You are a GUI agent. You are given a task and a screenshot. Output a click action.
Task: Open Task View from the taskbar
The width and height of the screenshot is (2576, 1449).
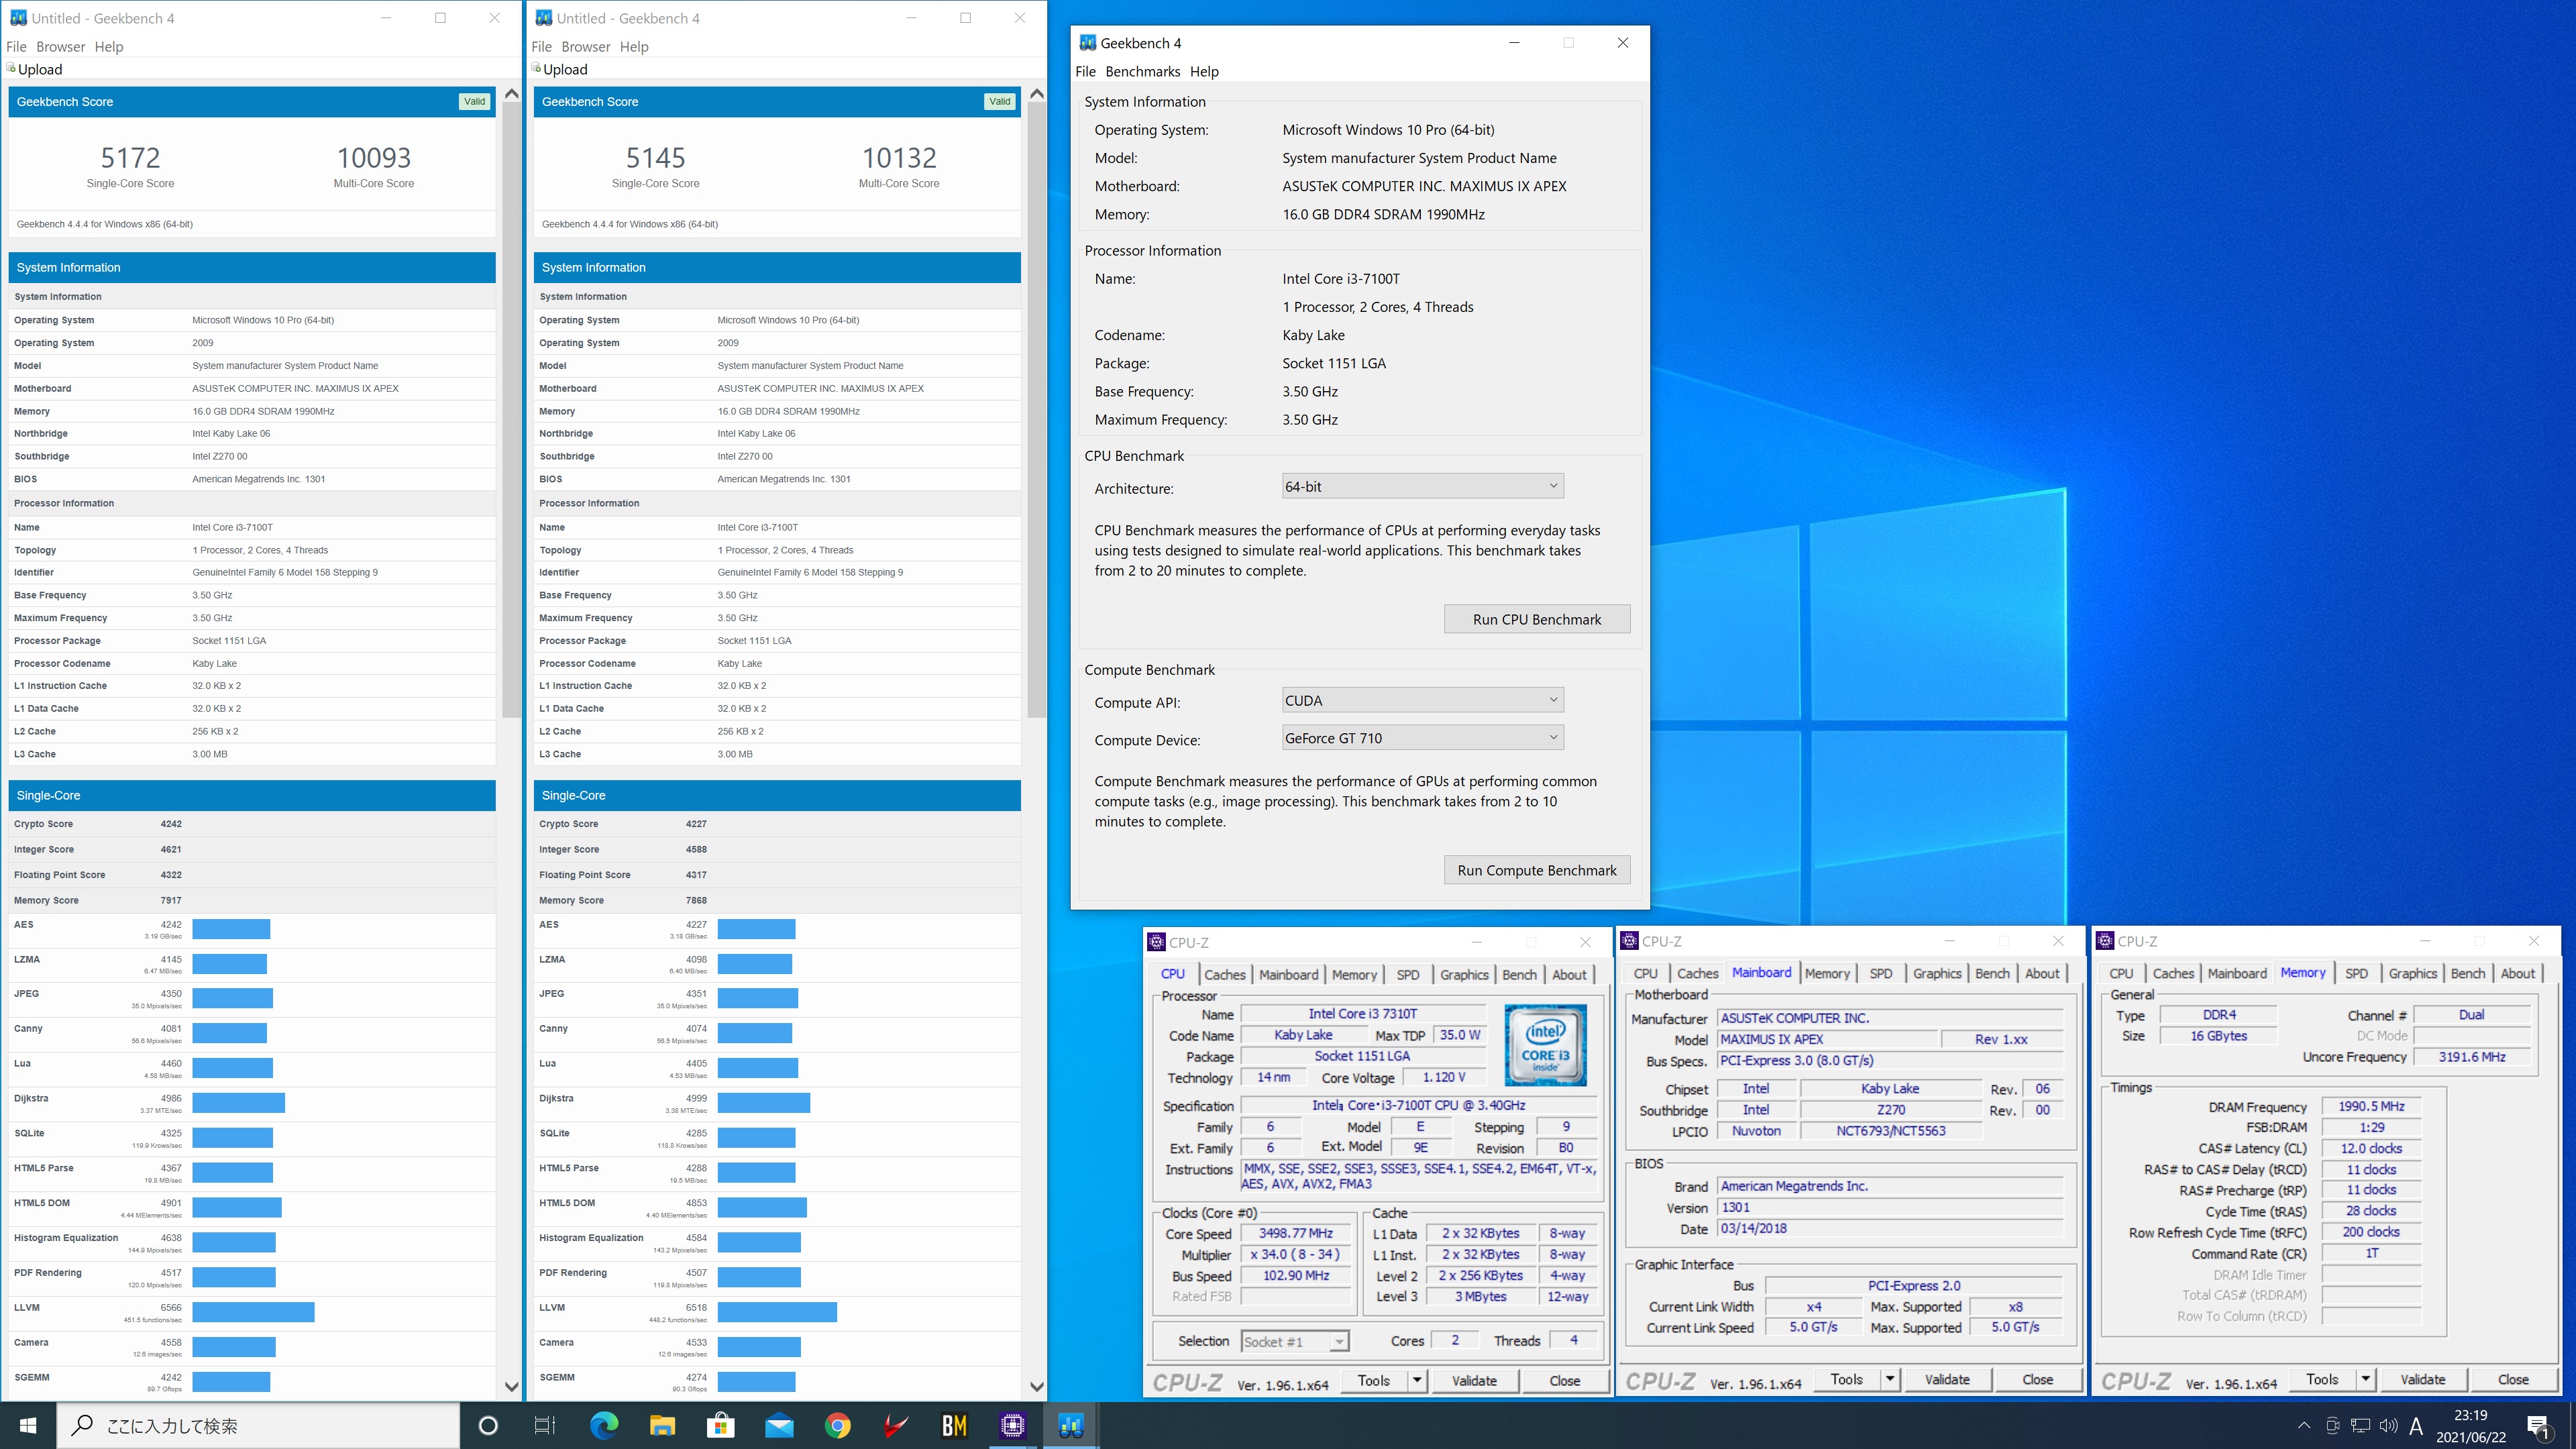(545, 1425)
